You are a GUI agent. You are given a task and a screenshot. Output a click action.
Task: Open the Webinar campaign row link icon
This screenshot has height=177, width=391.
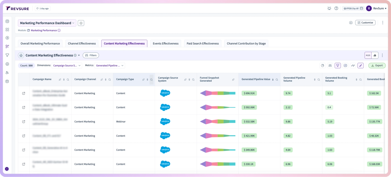24,122
